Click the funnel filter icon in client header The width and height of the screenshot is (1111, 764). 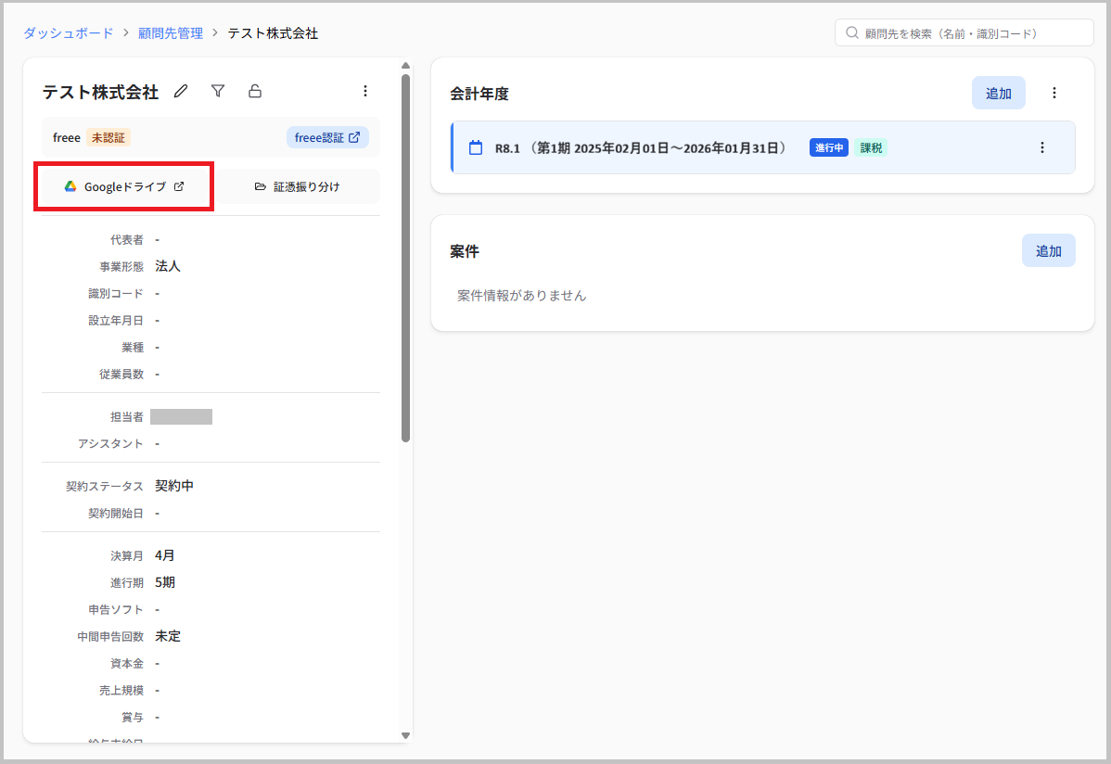point(218,92)
